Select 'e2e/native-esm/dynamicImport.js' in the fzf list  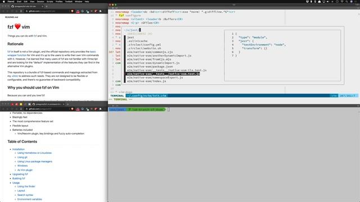(x=154, y=63)
